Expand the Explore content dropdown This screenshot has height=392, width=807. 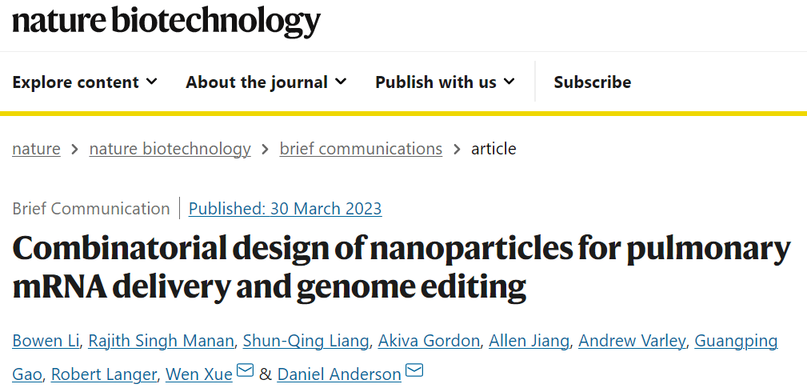[x=85, y=82]
